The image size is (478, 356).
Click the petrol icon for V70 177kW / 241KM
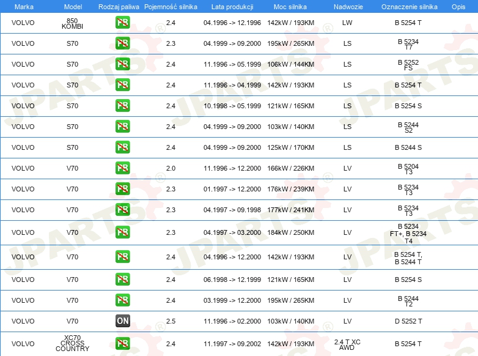(x=122, y=209)
